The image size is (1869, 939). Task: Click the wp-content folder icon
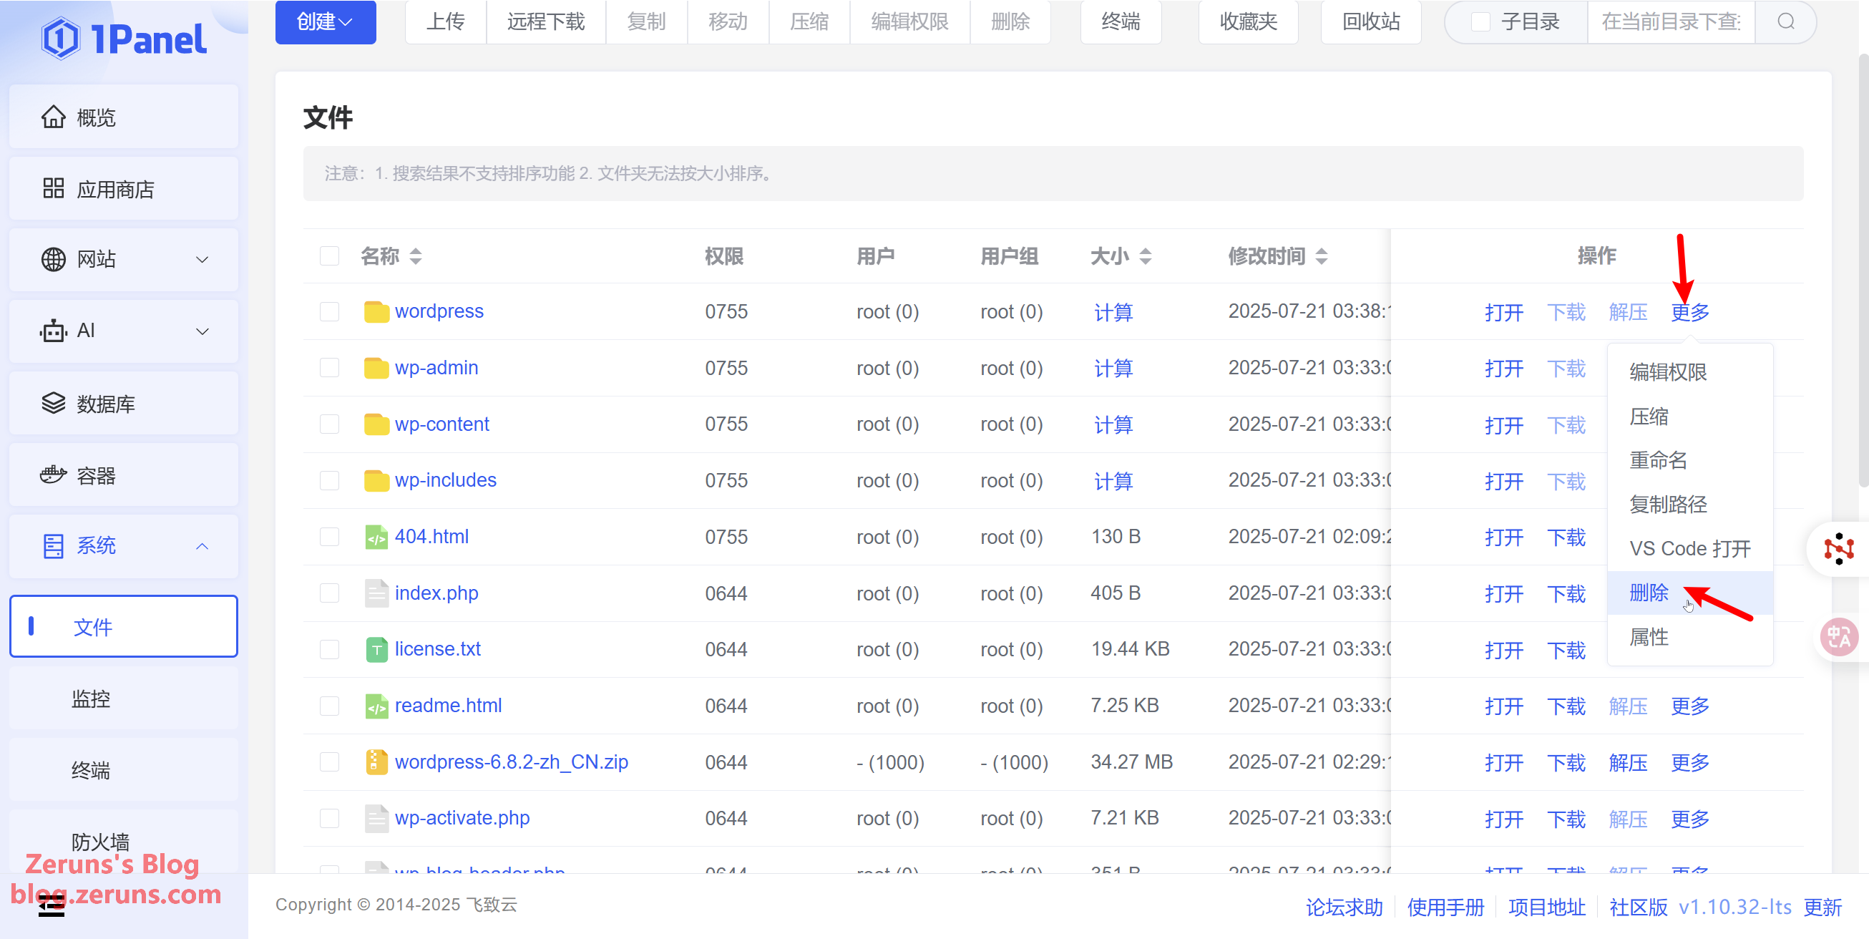tap(376, 424)
